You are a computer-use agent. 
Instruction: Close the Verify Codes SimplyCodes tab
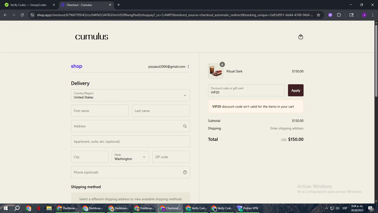pyautogui.click(x=54, y=5)
